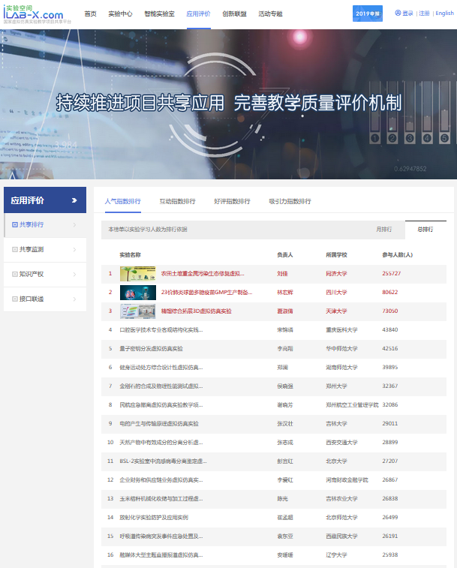Click the 注册 register link
457x568 pixels.
coord(425,14)
